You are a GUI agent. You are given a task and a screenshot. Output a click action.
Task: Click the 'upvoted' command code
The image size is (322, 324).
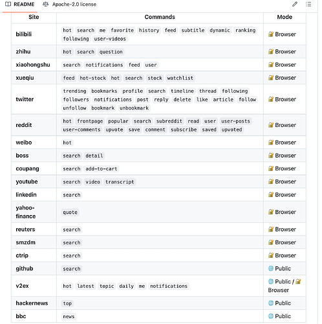(232, 130)
